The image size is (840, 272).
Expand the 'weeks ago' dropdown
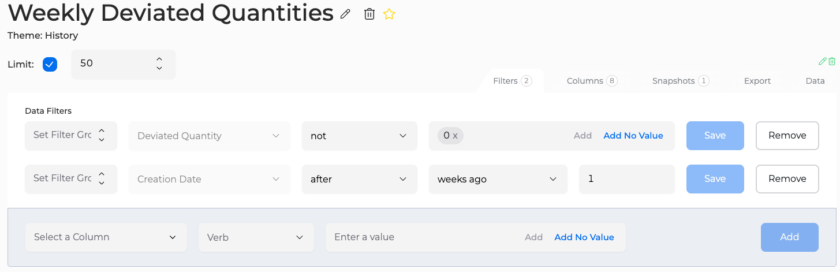pos(498,179)
